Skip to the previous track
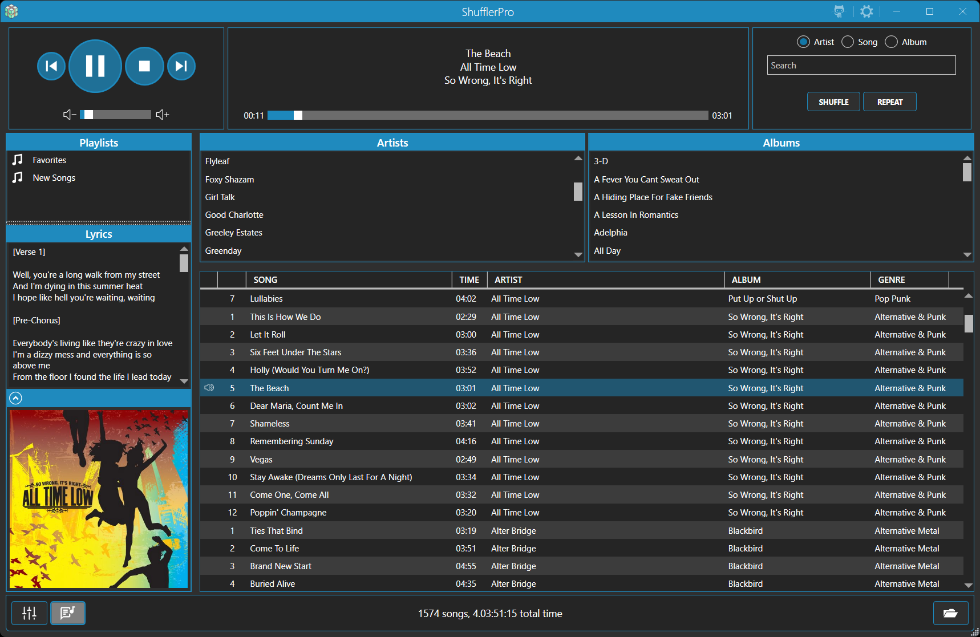The width and height of the screenshot is (980, 637). pyautogui.click(x=51, y=66)
